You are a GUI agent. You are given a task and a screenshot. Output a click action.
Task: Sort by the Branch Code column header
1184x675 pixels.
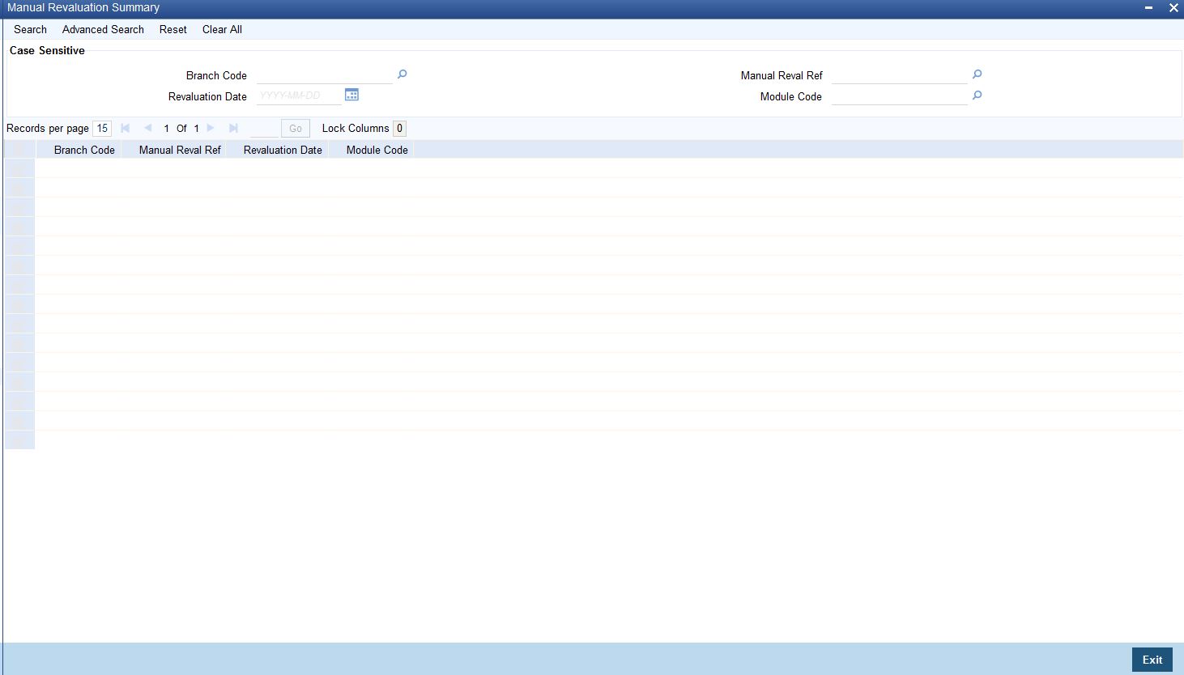[84, 150]
